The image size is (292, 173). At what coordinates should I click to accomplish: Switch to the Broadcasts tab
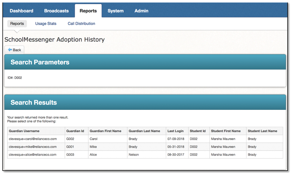click(x=56, y=11)
